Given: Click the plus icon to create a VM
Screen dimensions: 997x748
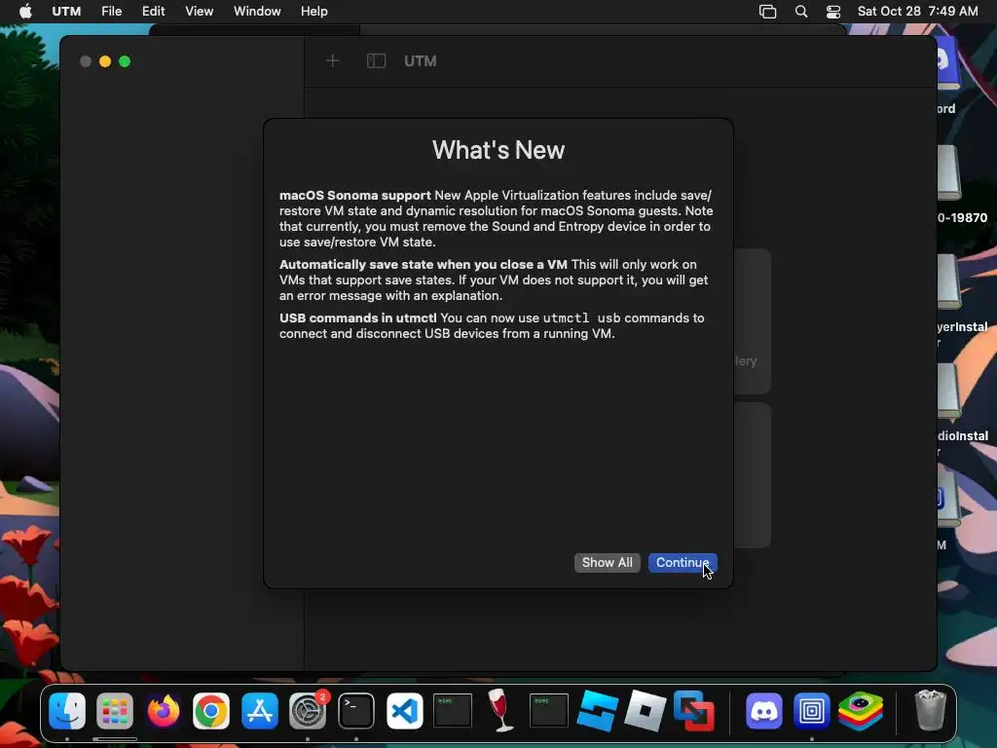Looking at the screenshot, I should (332, 61).
